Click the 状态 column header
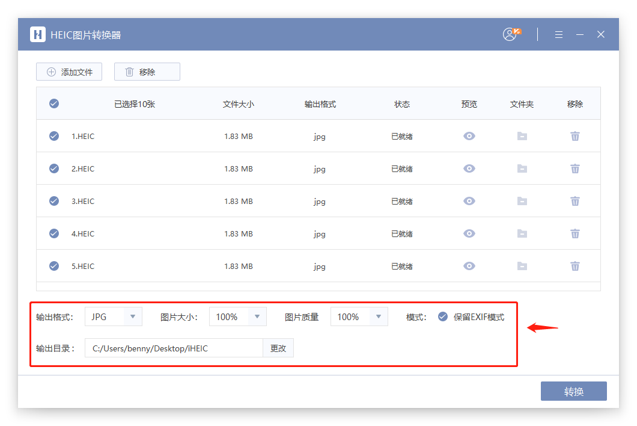The image size is (637, 426). click(402, 104)
